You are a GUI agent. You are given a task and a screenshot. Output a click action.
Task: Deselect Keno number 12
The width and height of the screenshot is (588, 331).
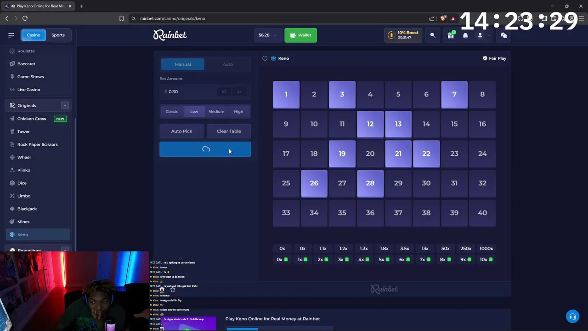[x=370, y=124]
